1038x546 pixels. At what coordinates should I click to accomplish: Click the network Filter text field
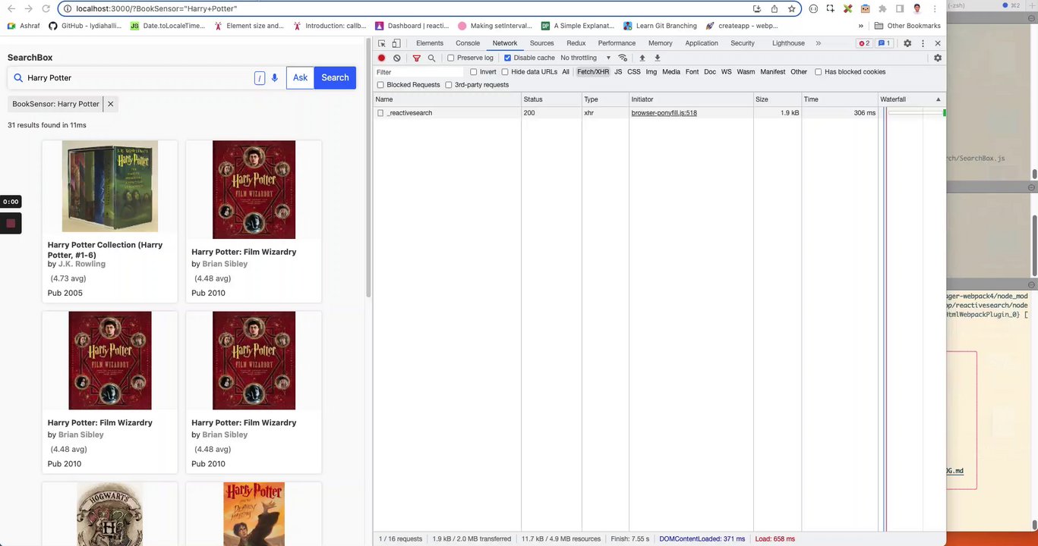[418, 72]
